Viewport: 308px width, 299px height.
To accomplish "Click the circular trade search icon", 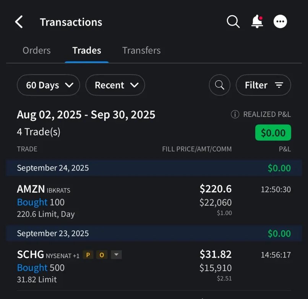I will (220, 85).
